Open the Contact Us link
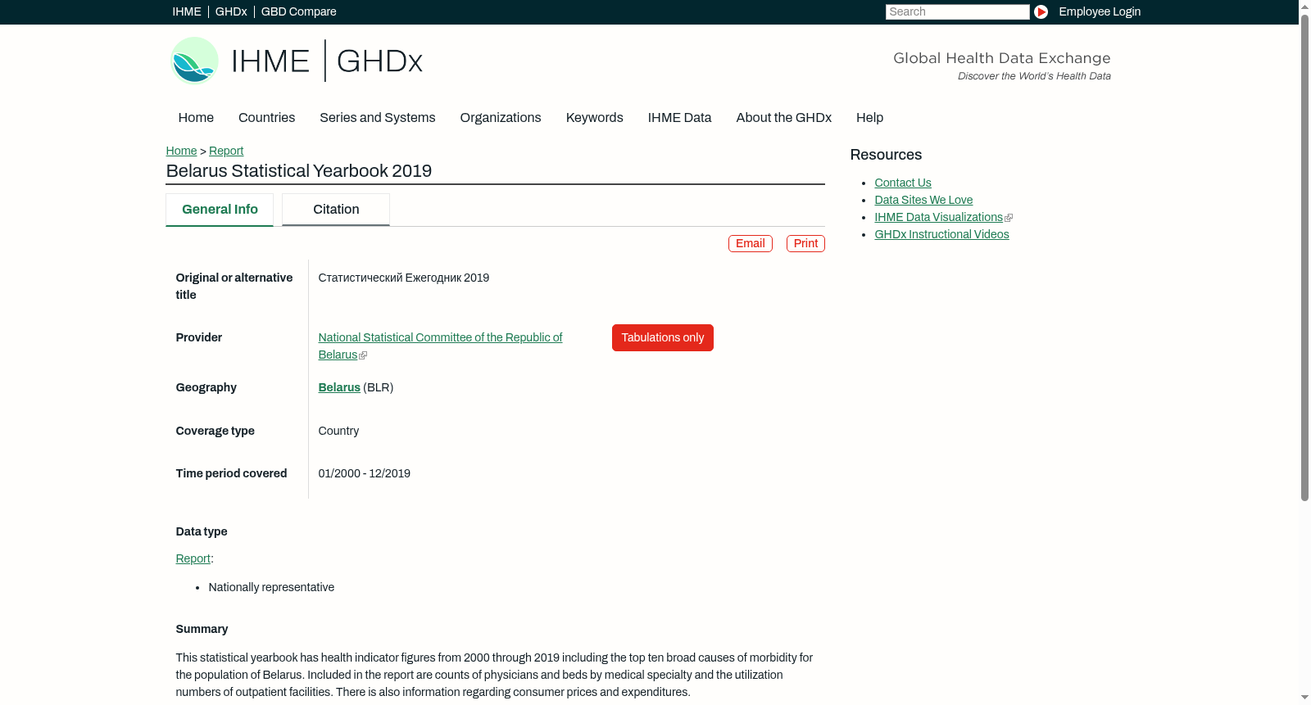Screen dimensions: 1311x705 (903, 183)
